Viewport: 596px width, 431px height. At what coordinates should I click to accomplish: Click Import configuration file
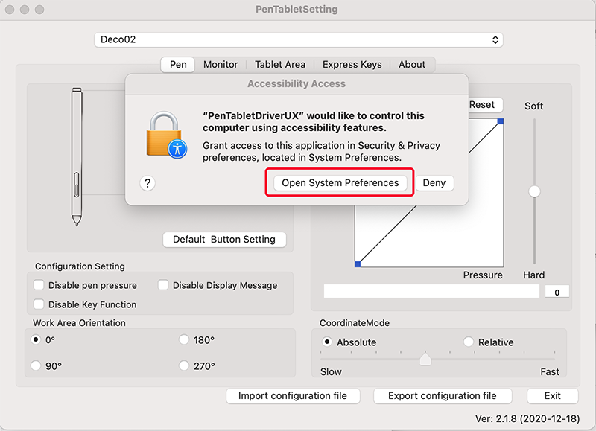(x=293, y=396)
